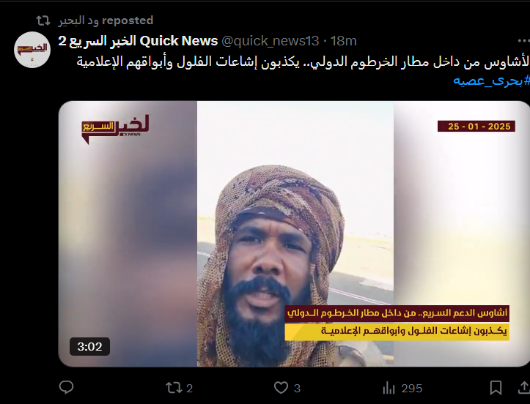Click the reply speech bubble icon
This screenshot has width=530, height=404.
pos(66,387)
